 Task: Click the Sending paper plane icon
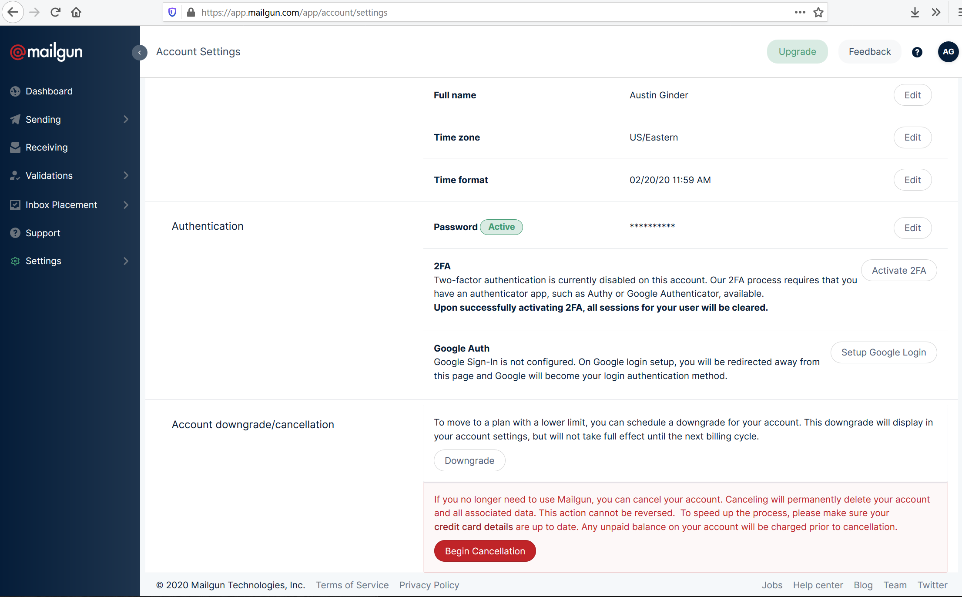tap(15, 119)
